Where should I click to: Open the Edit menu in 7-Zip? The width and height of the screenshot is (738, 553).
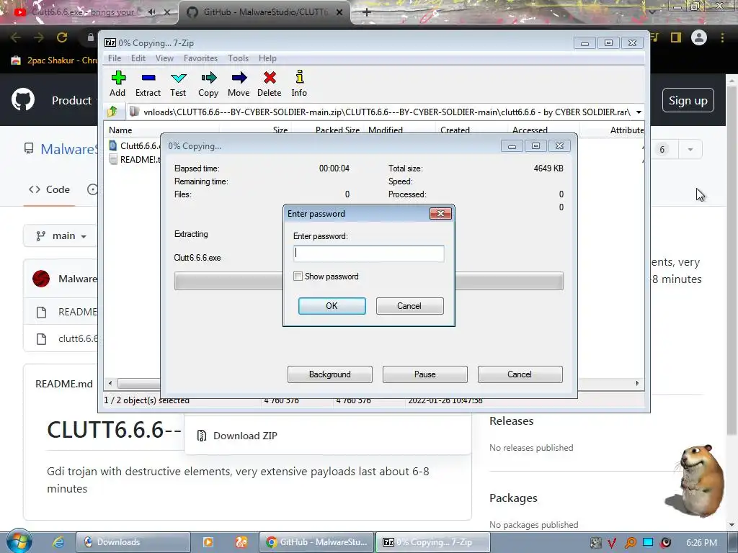(138, 58)
